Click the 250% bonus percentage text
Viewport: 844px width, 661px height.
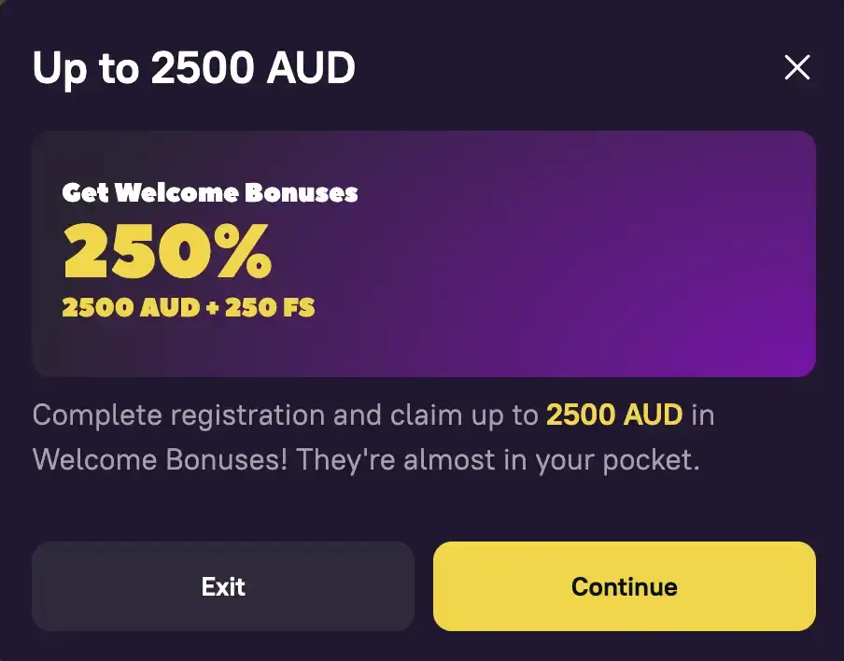166,249
